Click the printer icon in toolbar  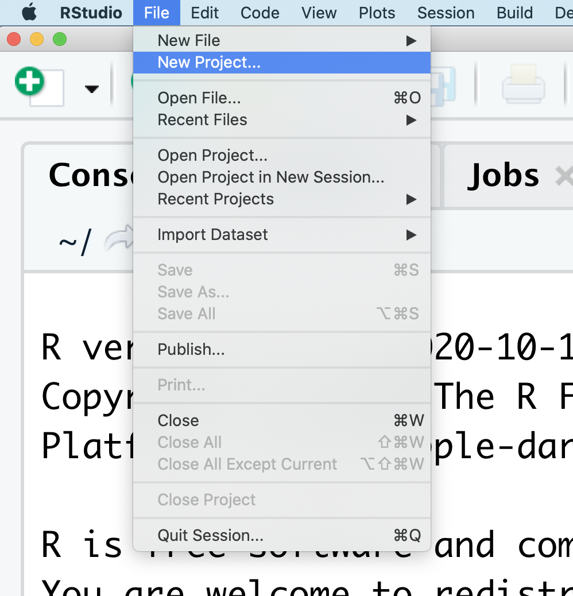pos(523,84)
